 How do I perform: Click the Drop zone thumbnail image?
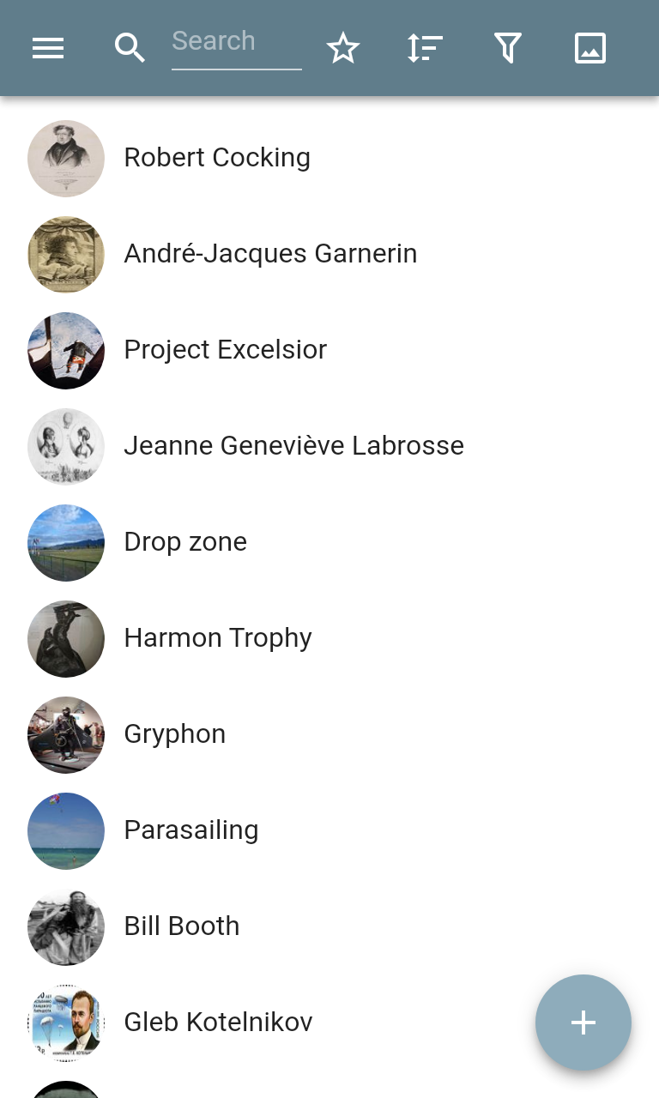click(66, 542)
